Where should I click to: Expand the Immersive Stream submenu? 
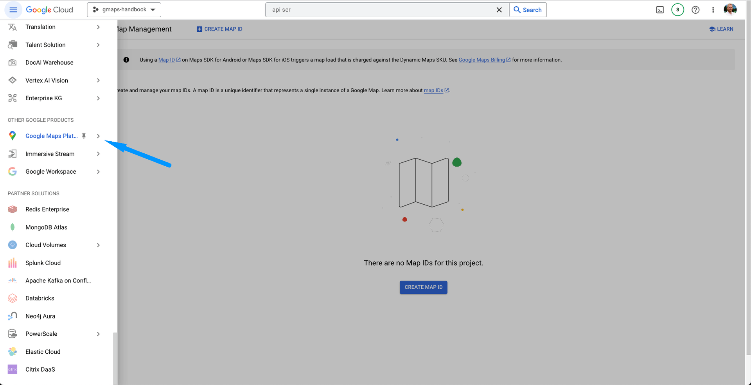pos(98,154)
